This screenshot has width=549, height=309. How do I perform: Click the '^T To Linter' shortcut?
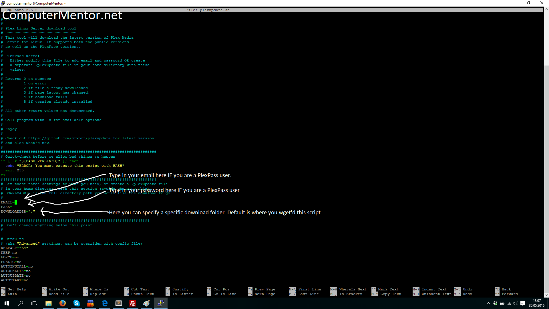click(x=179, y=294)
